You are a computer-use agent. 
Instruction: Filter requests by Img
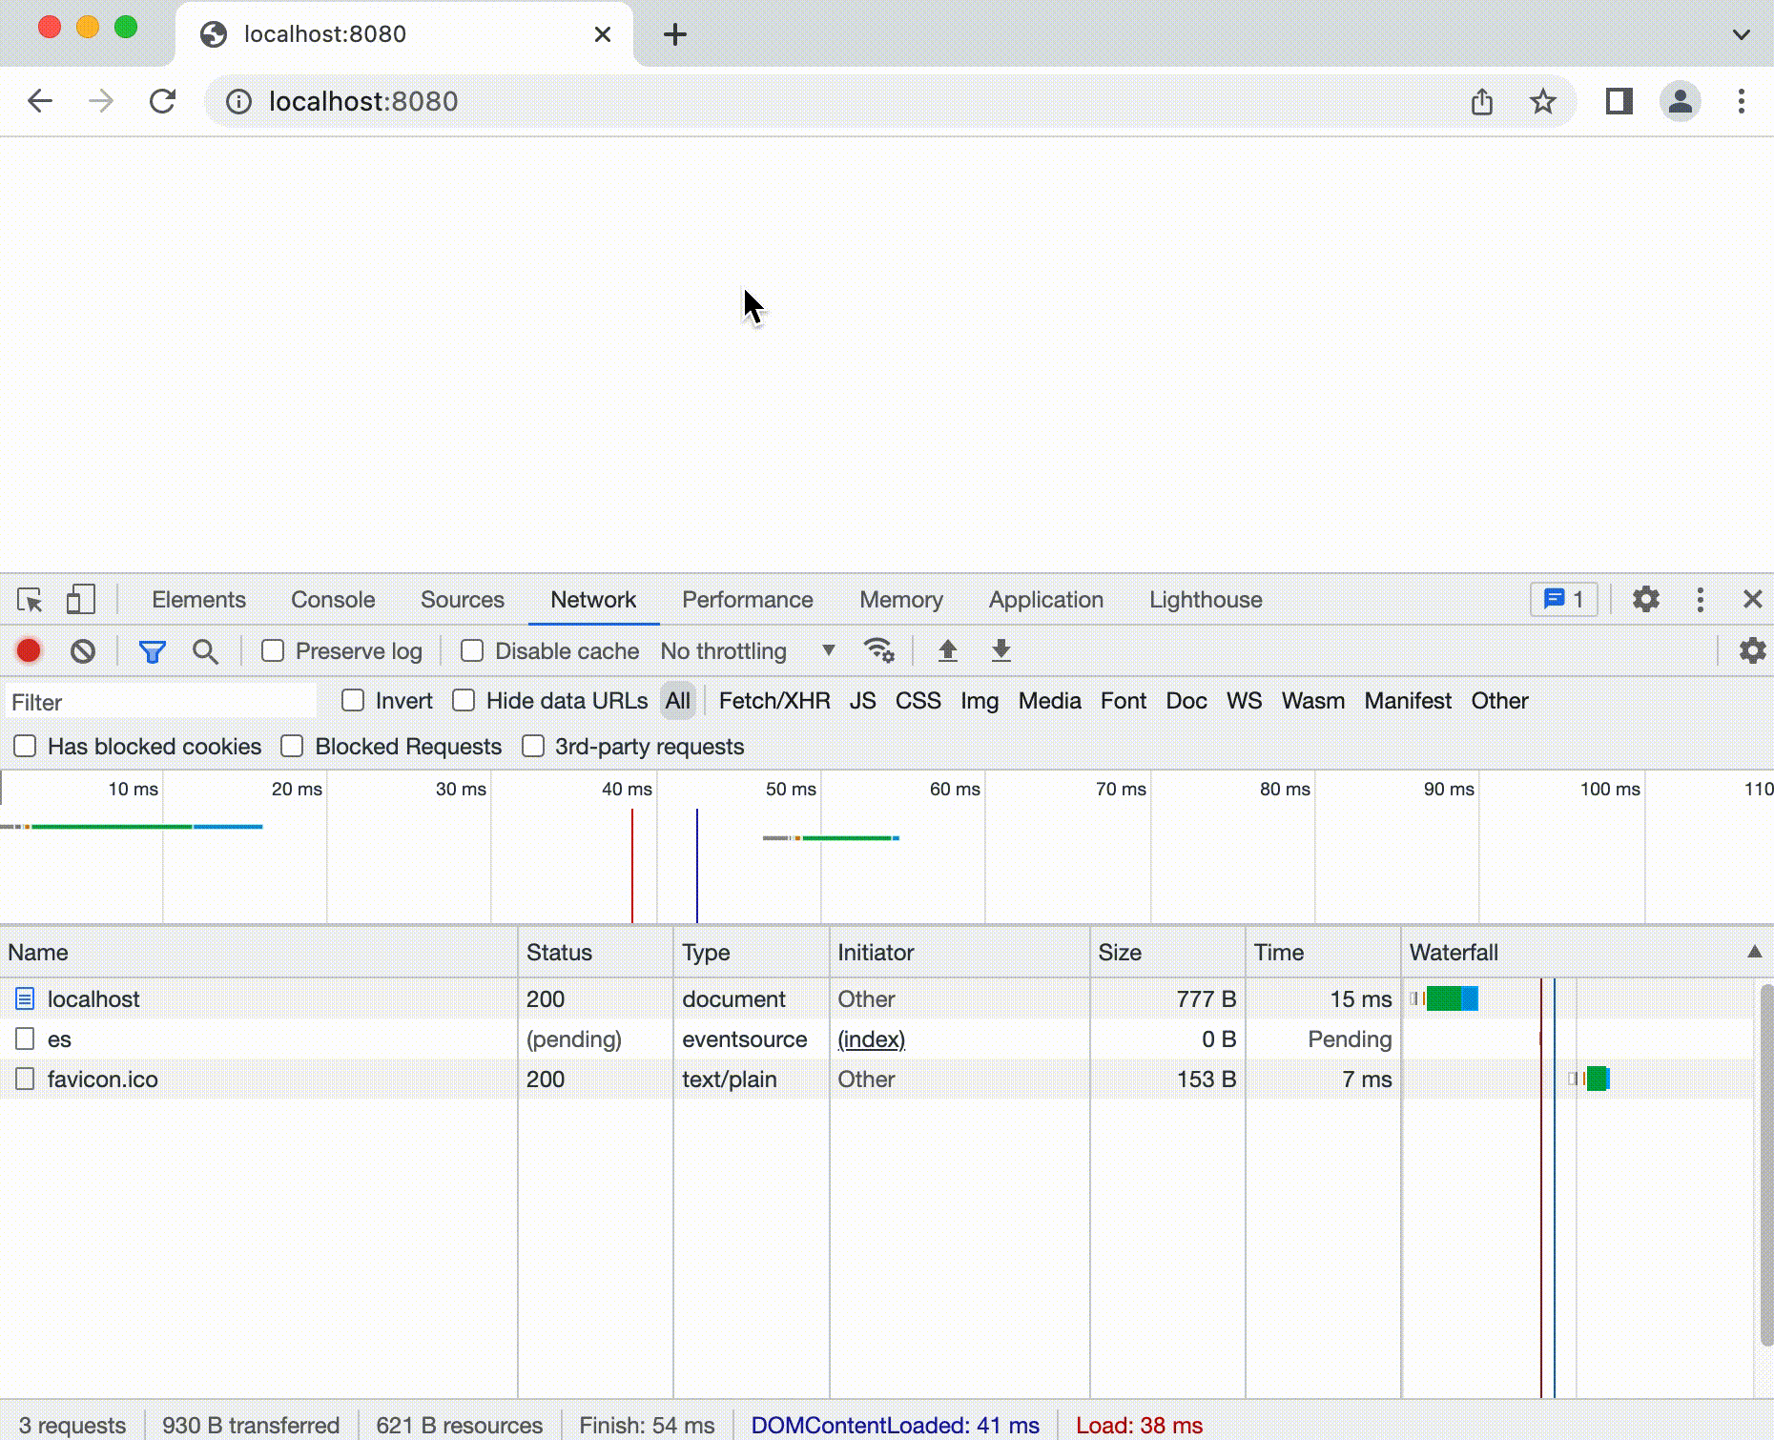pos(980,701)
